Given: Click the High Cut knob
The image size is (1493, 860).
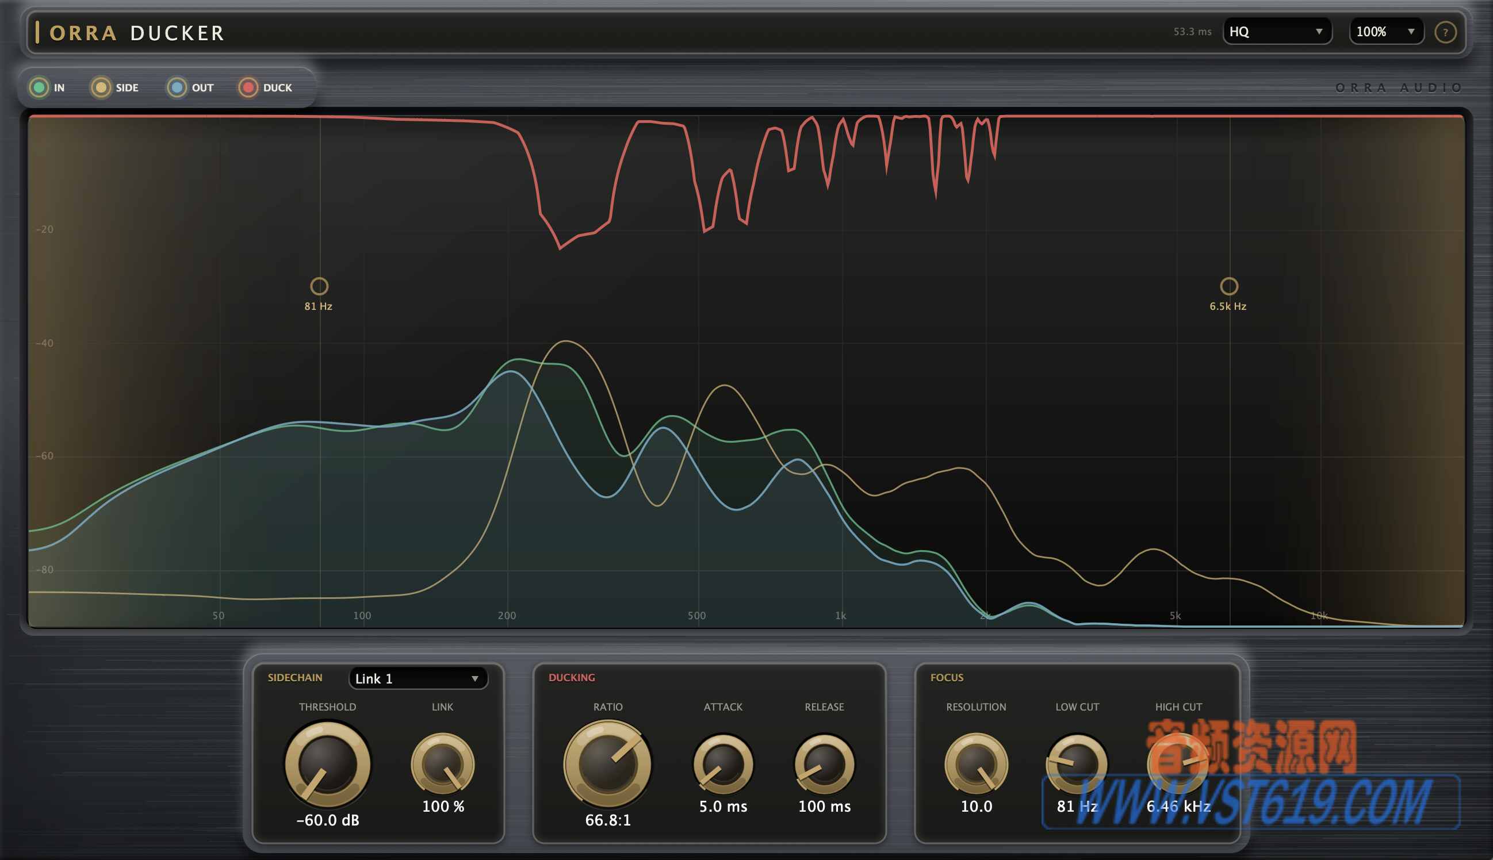Looking at the screenshot, I should [1178, 764].
